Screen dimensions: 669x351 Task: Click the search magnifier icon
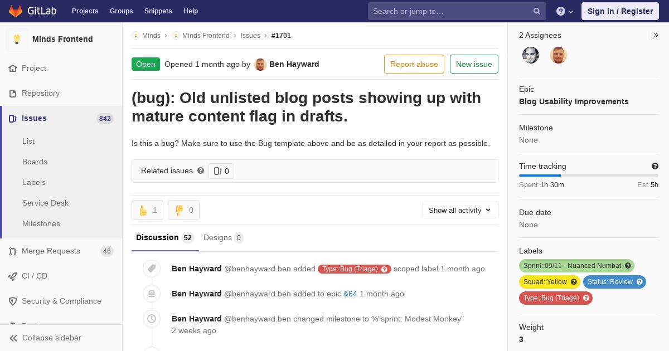[x=537, y=11]
